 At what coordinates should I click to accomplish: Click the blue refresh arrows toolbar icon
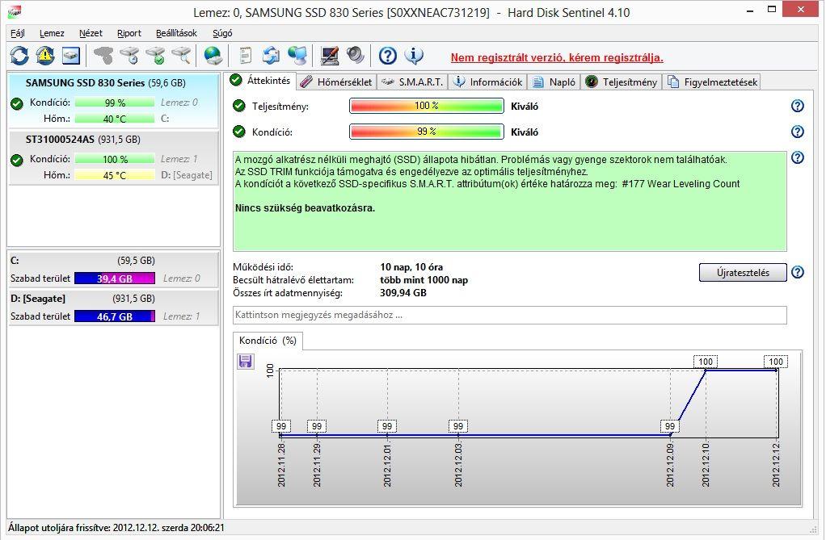(19, 56)
